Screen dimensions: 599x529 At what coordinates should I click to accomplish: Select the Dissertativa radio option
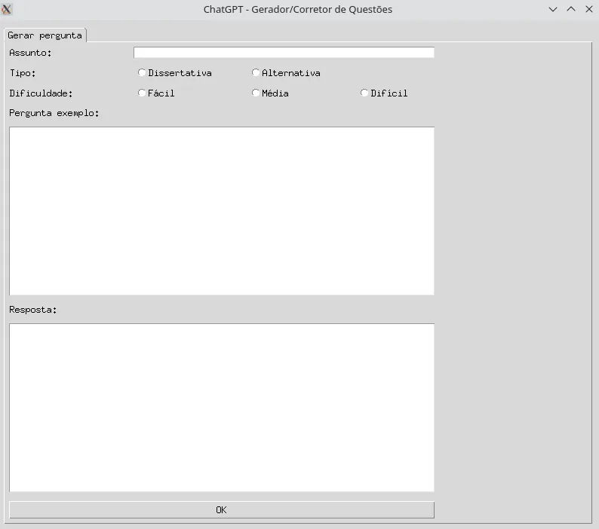pos(174,73)
